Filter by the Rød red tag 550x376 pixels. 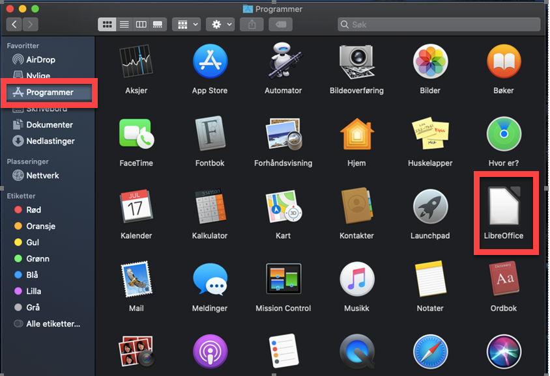click(34, 210)
